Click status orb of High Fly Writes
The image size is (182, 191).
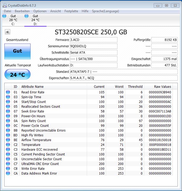point(8,135)
